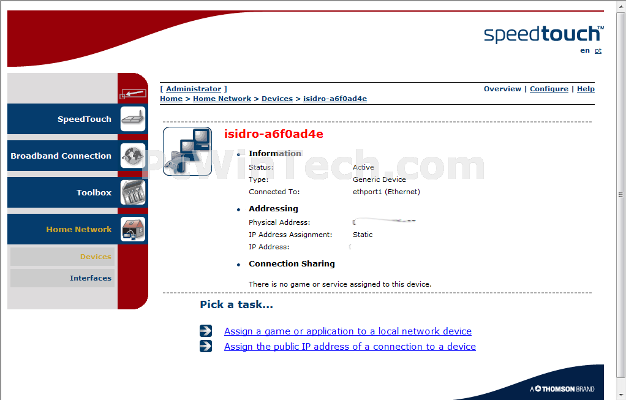
Task: Click the 'no game or service assigned' message
Action: pos(340,284)
